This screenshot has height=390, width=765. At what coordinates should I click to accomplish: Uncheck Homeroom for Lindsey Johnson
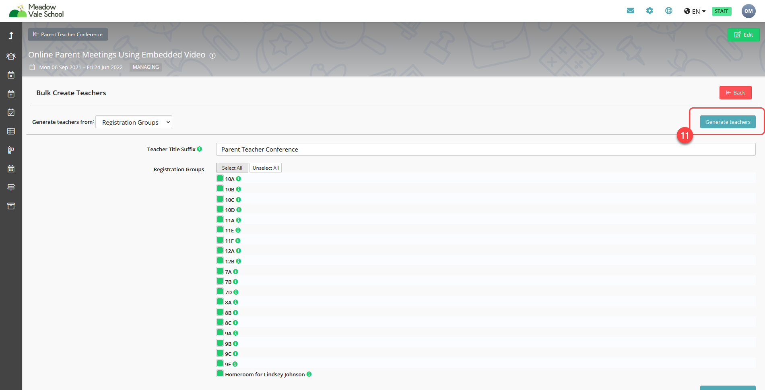click(220, 374)
